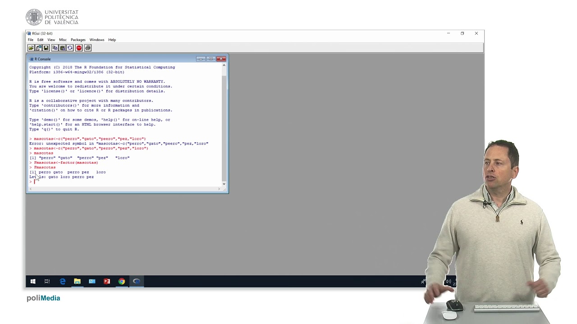Image resolution: width=577 pixels, height=324 pixels.
Task: Maximize the R Console child window
Action: pos(211,59)
